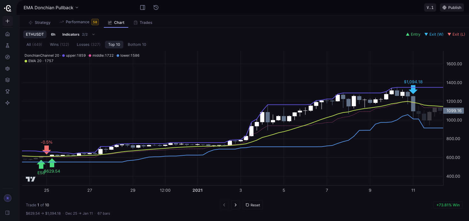Click the green entry arrow labeled E58

41,164
